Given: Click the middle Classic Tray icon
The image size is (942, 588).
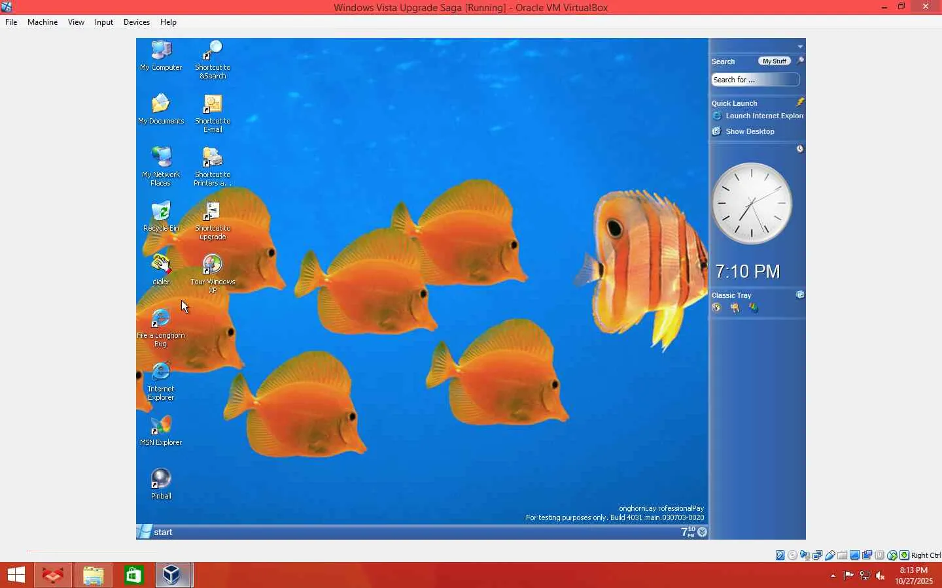Looking at the screenshot, I should coord(735,308).
